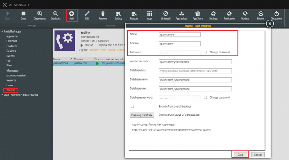Click the Database name input field

(195, 80)
